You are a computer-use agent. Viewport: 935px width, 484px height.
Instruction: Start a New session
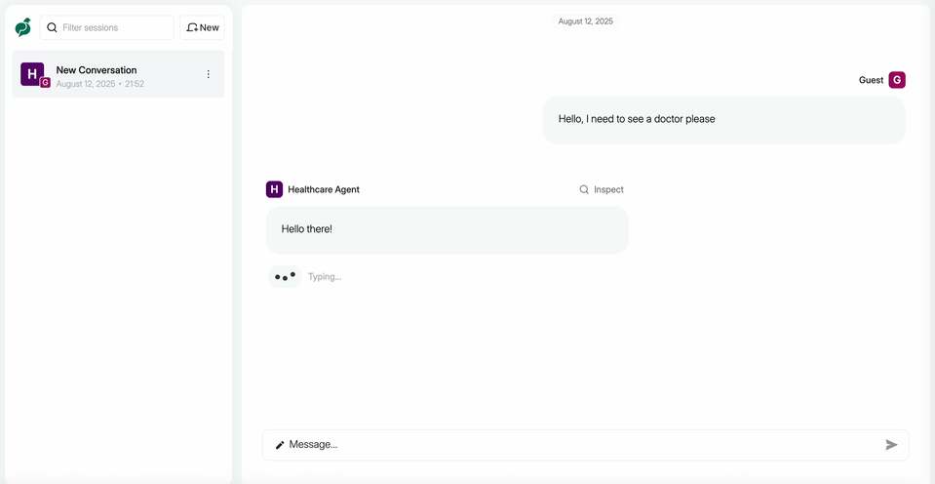pyautogui.click(x=203, y=27)
